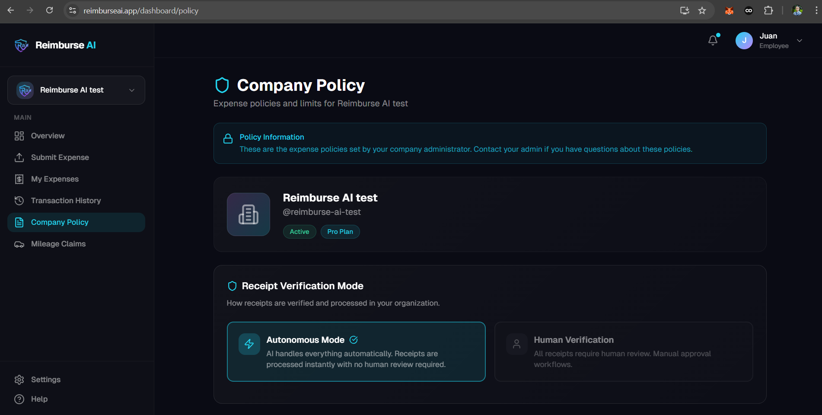Image resolution: width=822 pixels, height=415 pixels.
Task: Select Autonomous Mode verification option
Action: [x=356, y=351]
